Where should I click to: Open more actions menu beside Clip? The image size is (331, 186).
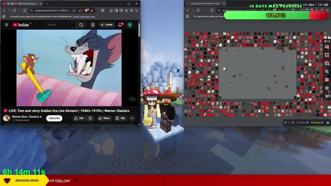tap(132, 118)
